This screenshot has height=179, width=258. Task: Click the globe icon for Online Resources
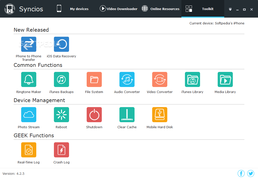pyautogui.click(x=145, y=9)
